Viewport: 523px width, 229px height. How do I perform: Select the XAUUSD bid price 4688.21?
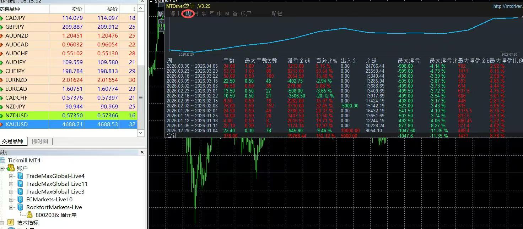click(72, 124)
